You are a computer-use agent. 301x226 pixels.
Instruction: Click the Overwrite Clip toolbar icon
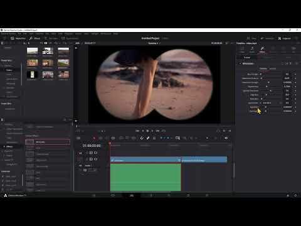coord(127,138)
